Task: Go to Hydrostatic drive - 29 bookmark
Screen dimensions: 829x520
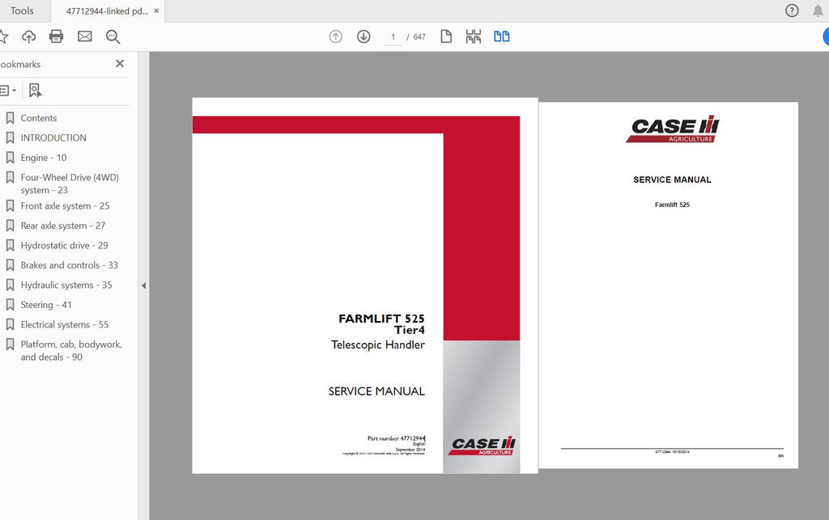Action: pos(64,246)
